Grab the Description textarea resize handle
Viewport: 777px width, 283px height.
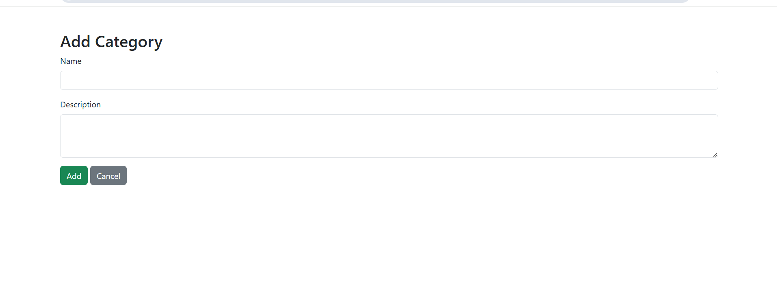[715, 155]
